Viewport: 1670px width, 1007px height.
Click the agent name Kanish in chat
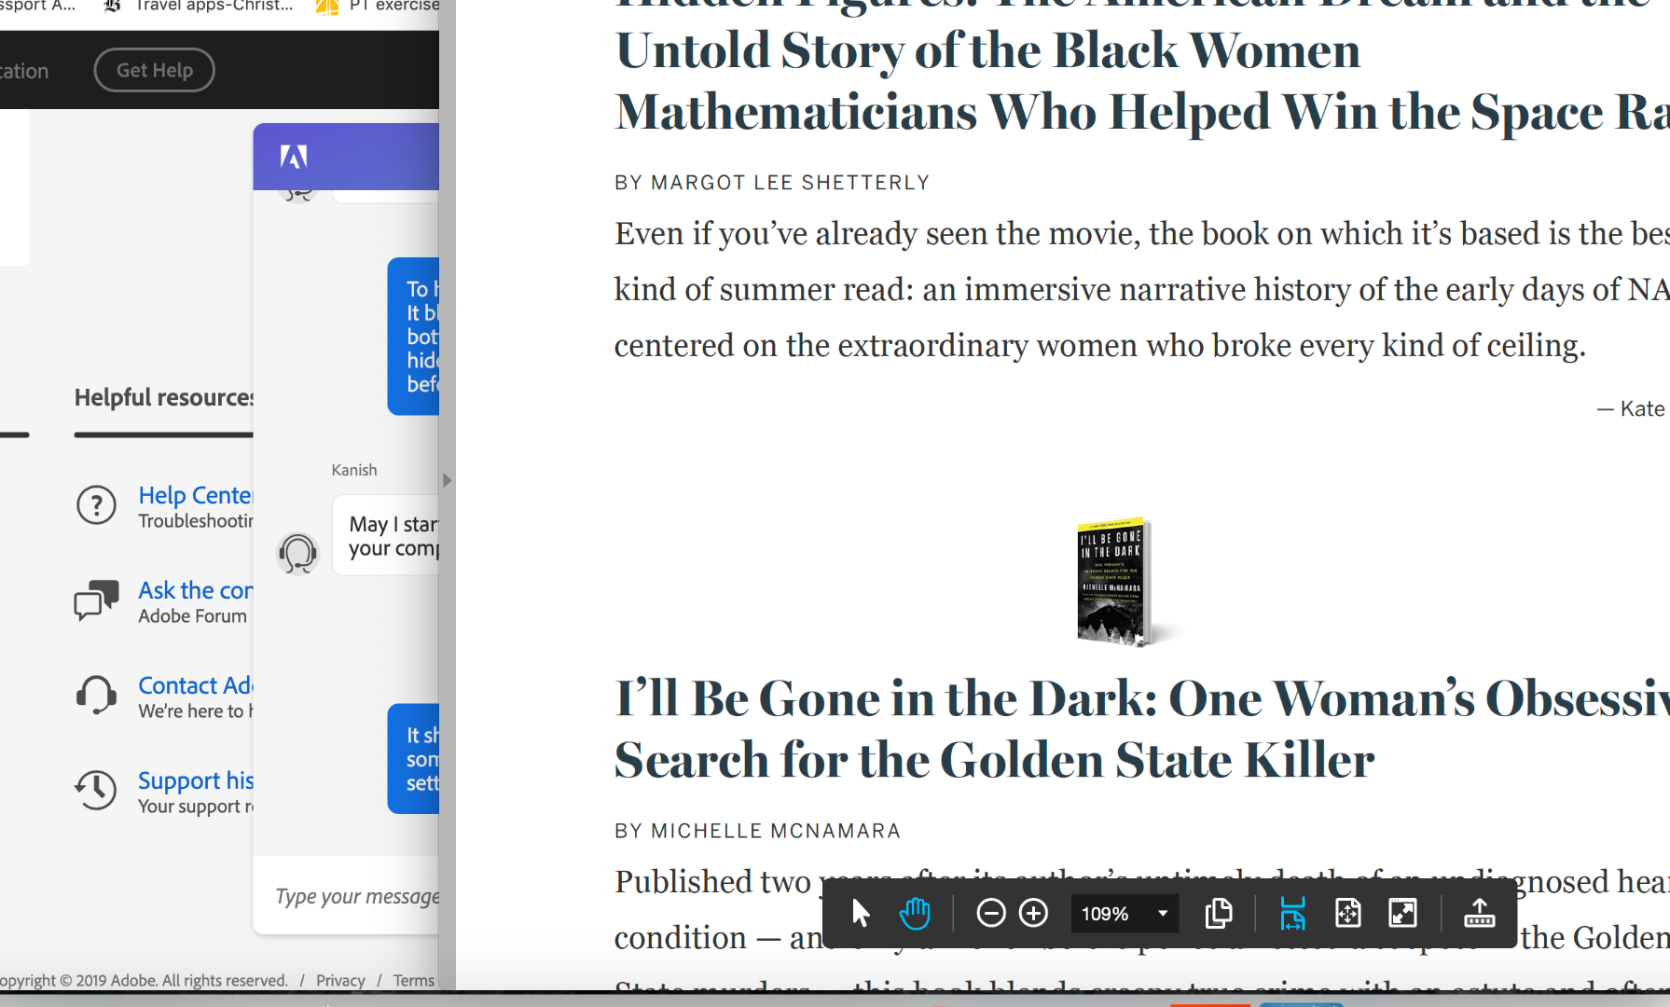pos(354,470)
